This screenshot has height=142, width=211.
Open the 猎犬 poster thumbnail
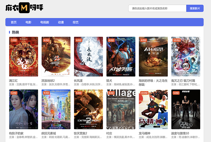121,56
